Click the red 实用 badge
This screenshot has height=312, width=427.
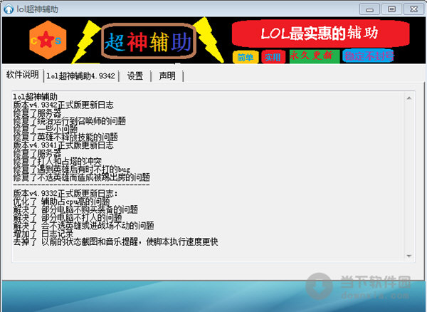click(273, 57)
